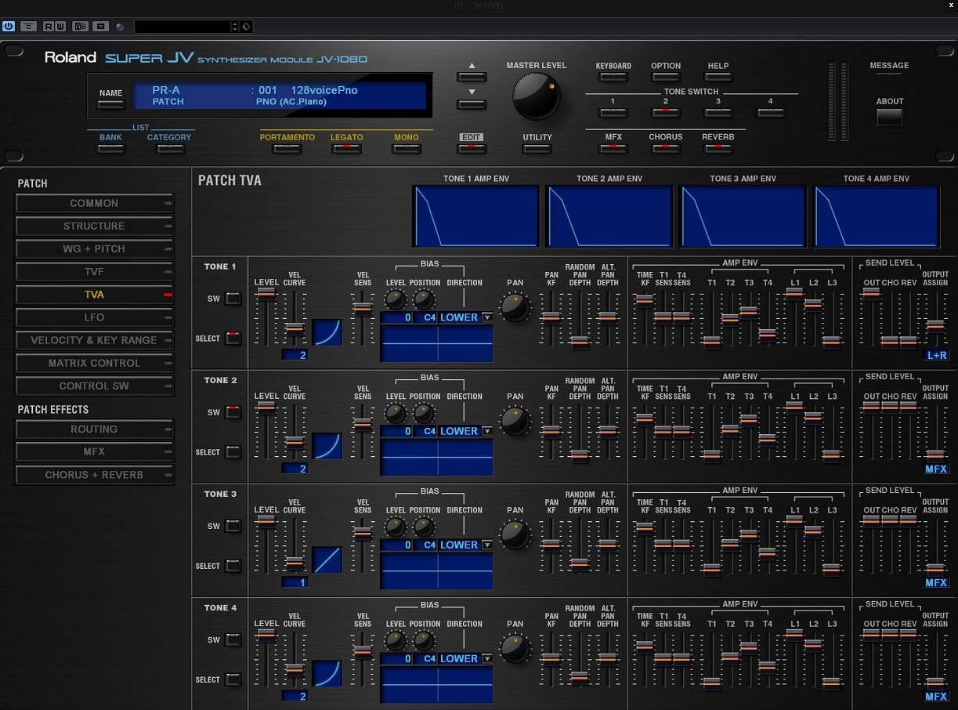The height and width of the screenshot is (710, 958).
Task: Open the COMMON patch tab
Action: 95,204
